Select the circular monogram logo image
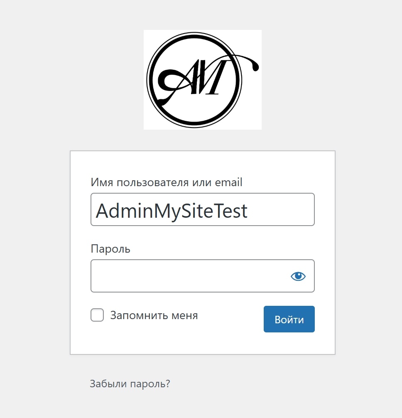 pos(202,79)
